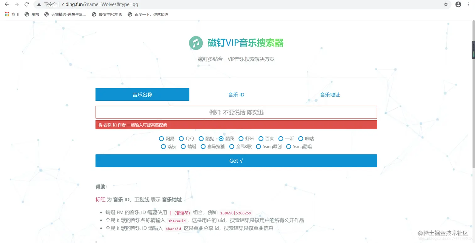This screenshot has height=243, width=475.
Task: Select the 酷狗 radio button
Action: tap(201, 138)
